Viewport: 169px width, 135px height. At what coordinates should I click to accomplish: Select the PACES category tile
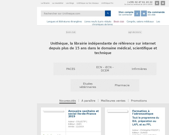point(71,69)
